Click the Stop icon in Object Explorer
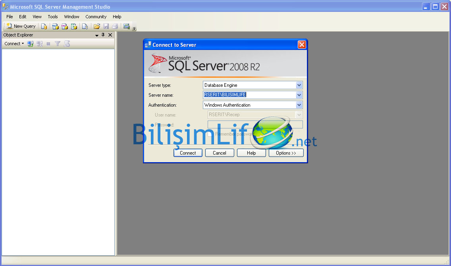Screen dimensions: 451x266 pyautogui.click(x=48, y=44)
